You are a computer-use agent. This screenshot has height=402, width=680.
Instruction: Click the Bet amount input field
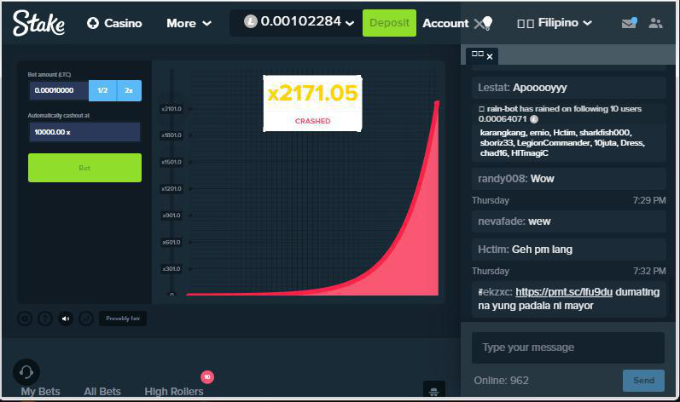coord(59,90)
